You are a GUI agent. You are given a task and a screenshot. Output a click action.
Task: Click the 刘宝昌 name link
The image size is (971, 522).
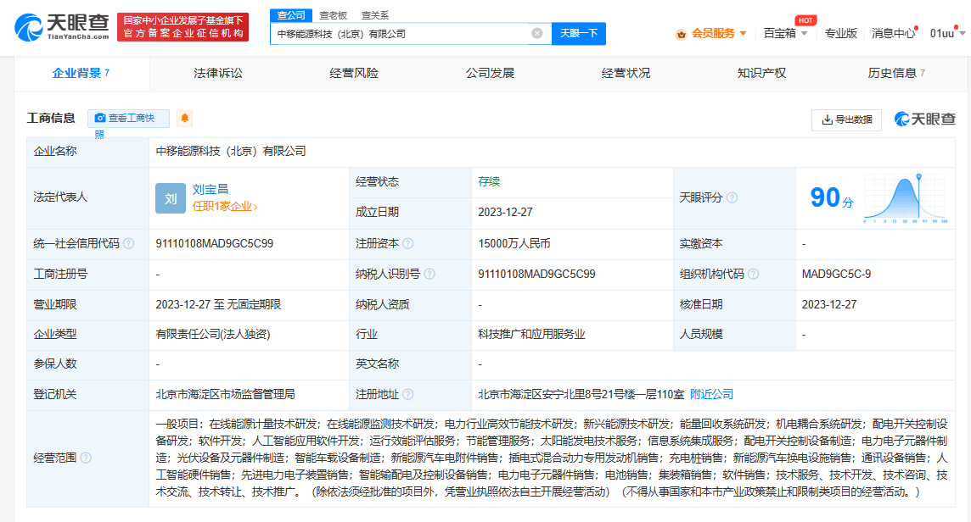click(210, 190)
